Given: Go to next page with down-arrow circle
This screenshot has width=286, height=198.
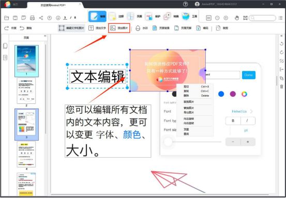Looking at the screenshot, I should click(x=58, y=18).
